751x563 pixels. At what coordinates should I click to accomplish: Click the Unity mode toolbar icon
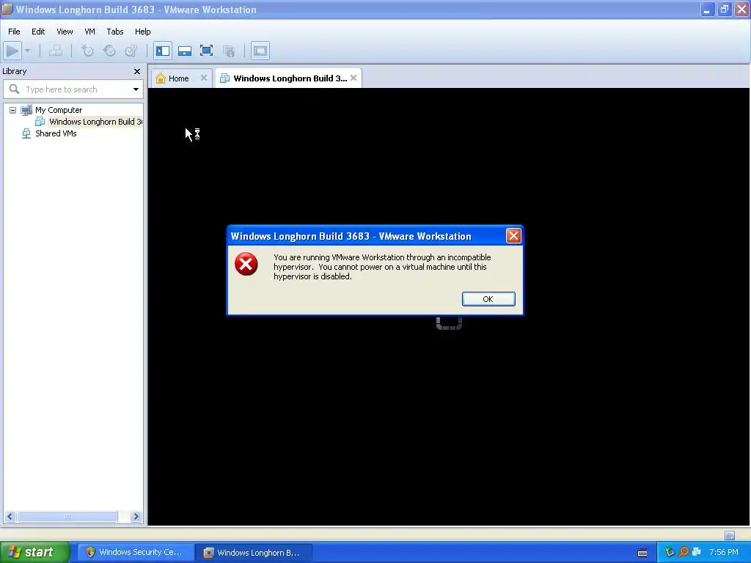(x=229, y=51)
